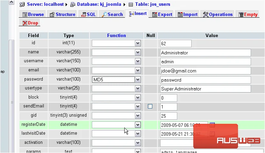Open the Search tab

[x=112, y=15]
